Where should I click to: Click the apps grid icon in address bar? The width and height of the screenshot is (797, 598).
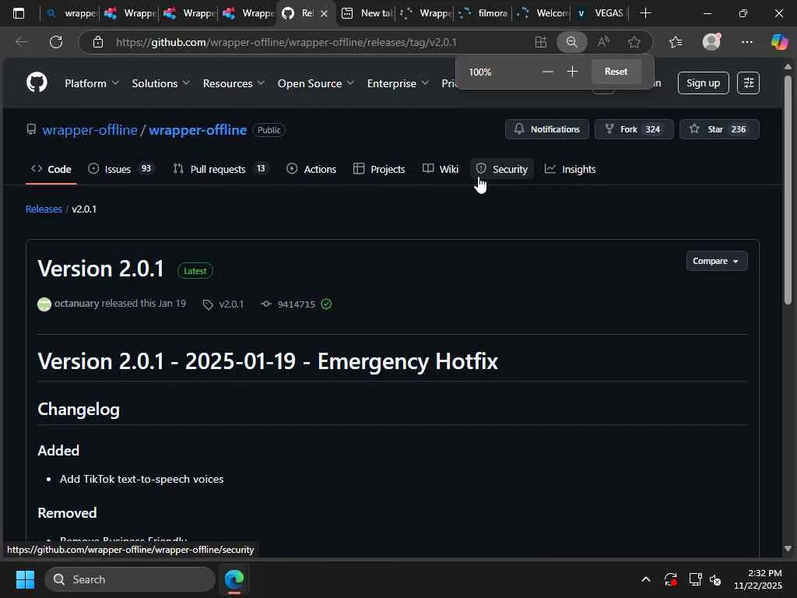(x=541, y=42)
